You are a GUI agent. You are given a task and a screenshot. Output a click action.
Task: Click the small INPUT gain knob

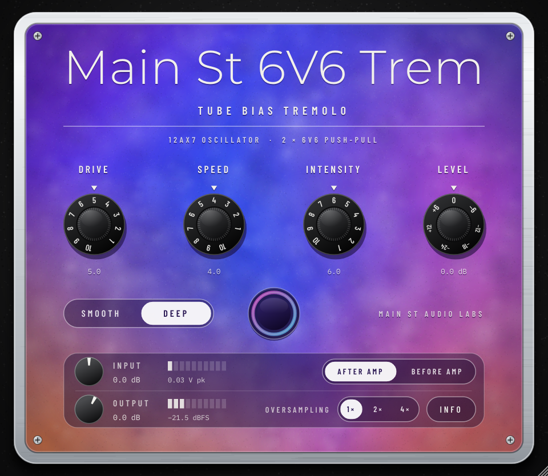pyautogui.click(x=89, y=371)
